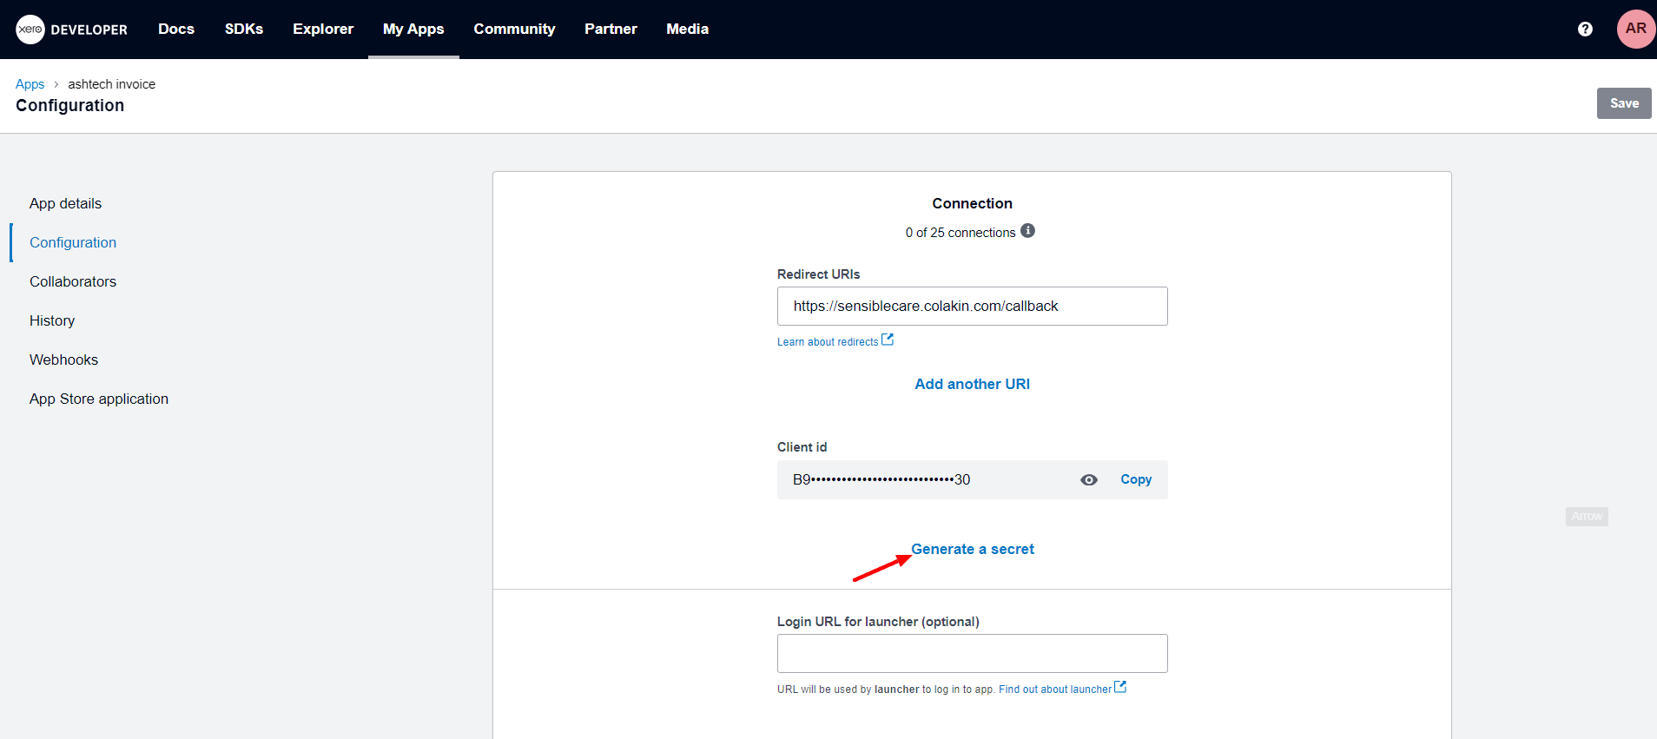Copy the Client id
The height and width of the screenshot is (739, 1657).
1135,479
